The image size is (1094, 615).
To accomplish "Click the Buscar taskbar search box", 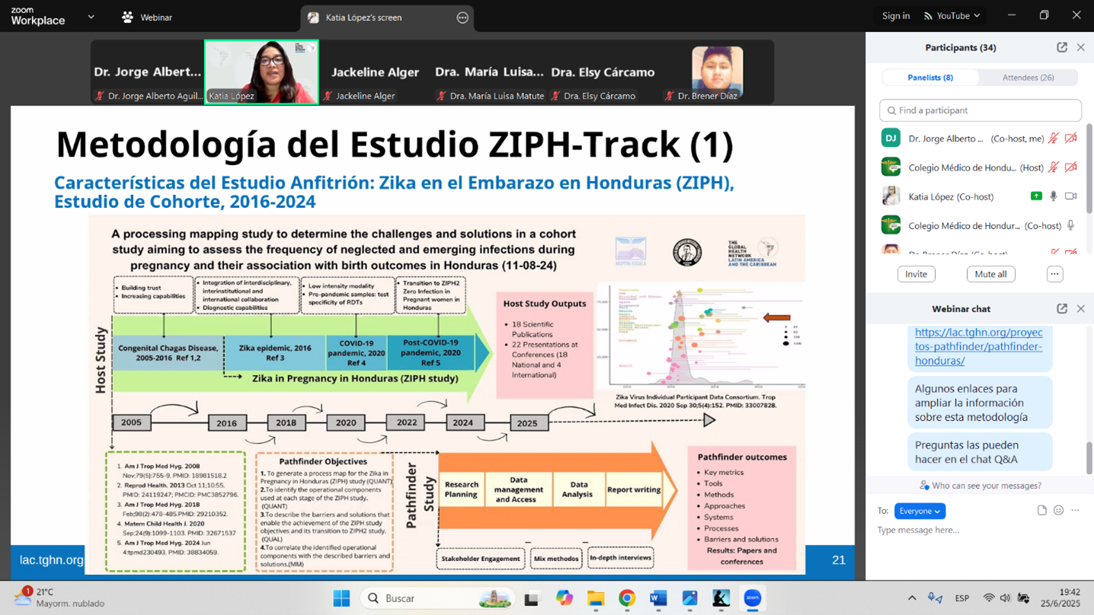I will click(437, 598).
